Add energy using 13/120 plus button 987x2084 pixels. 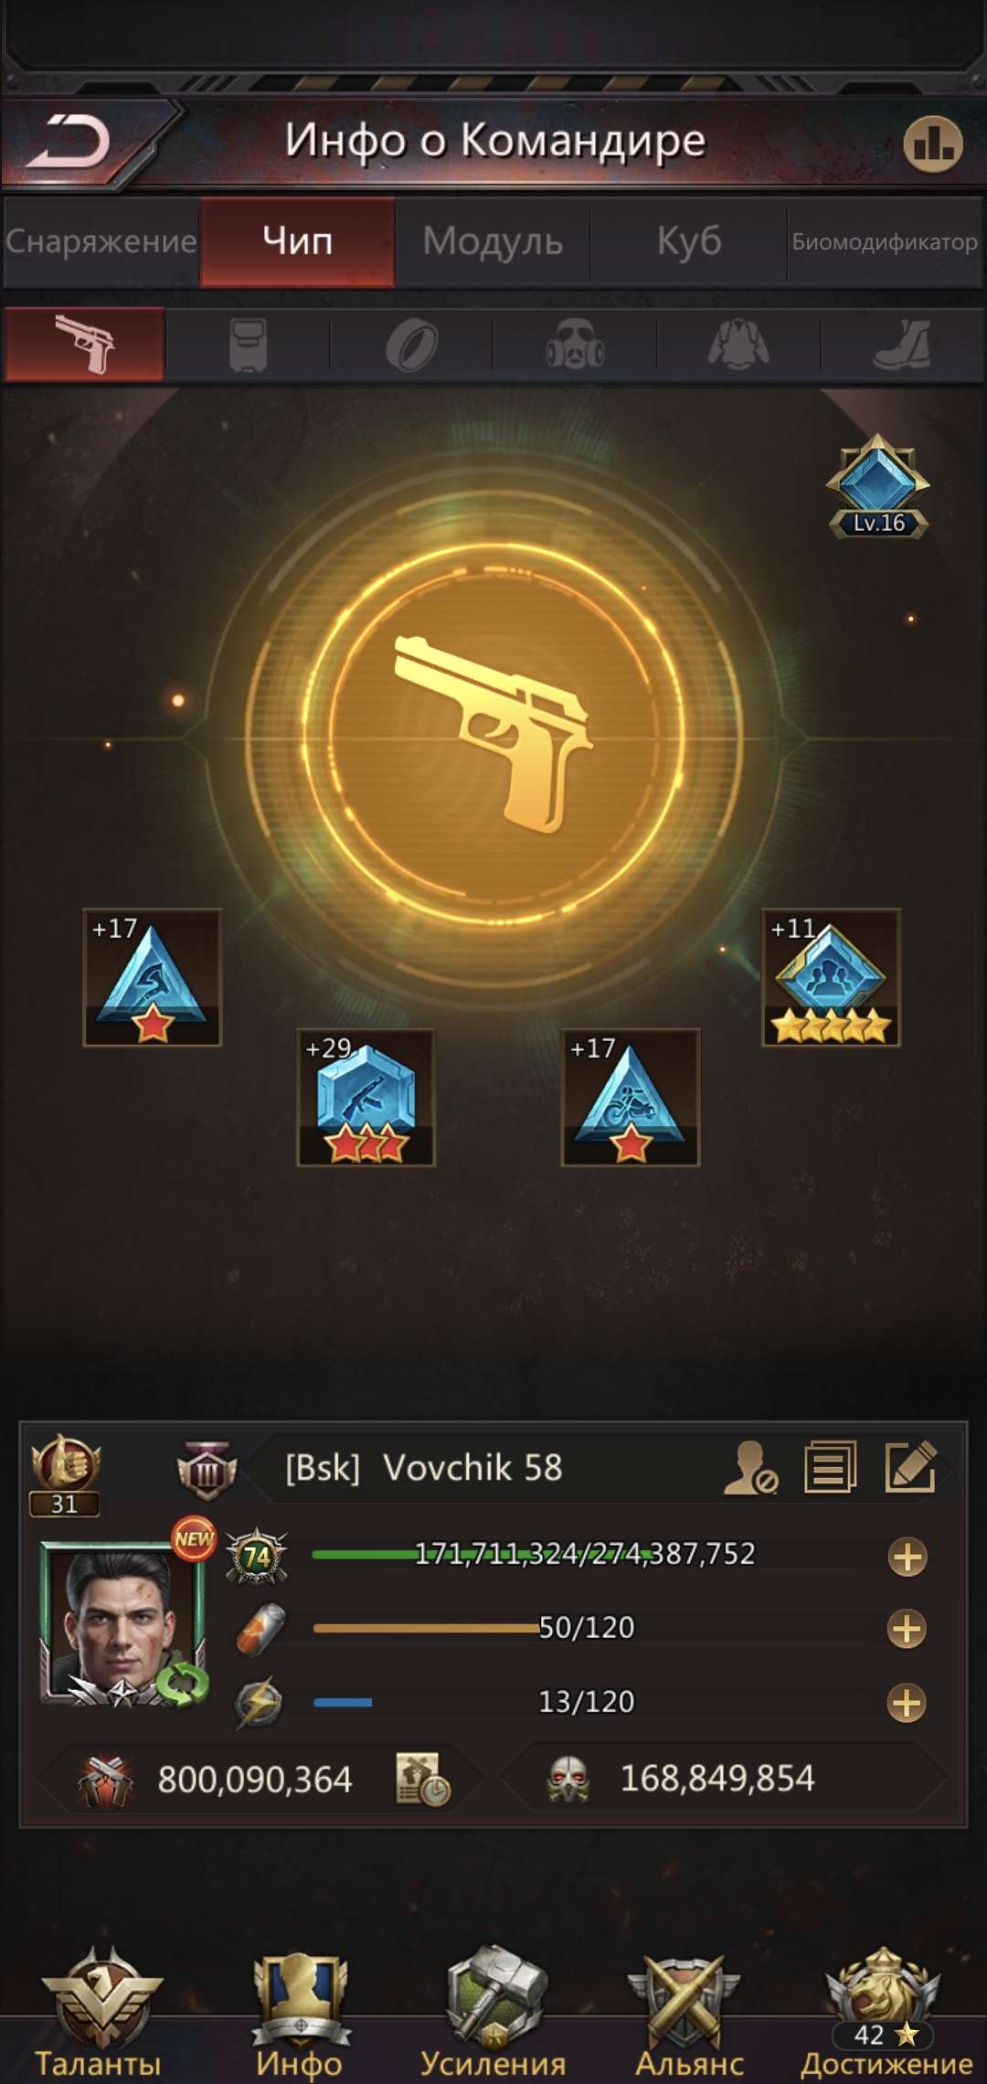[x=907, y=1703]
